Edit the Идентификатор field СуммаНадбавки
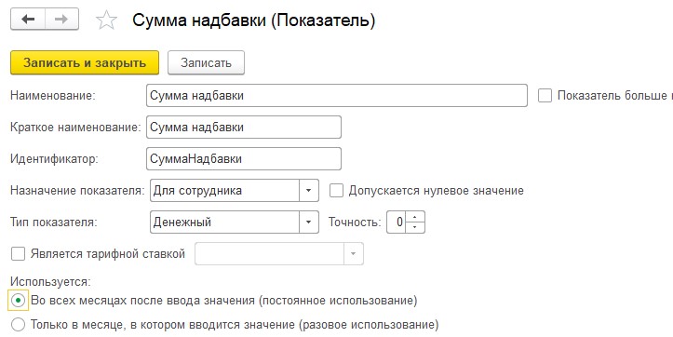 [x=244, y=159]
